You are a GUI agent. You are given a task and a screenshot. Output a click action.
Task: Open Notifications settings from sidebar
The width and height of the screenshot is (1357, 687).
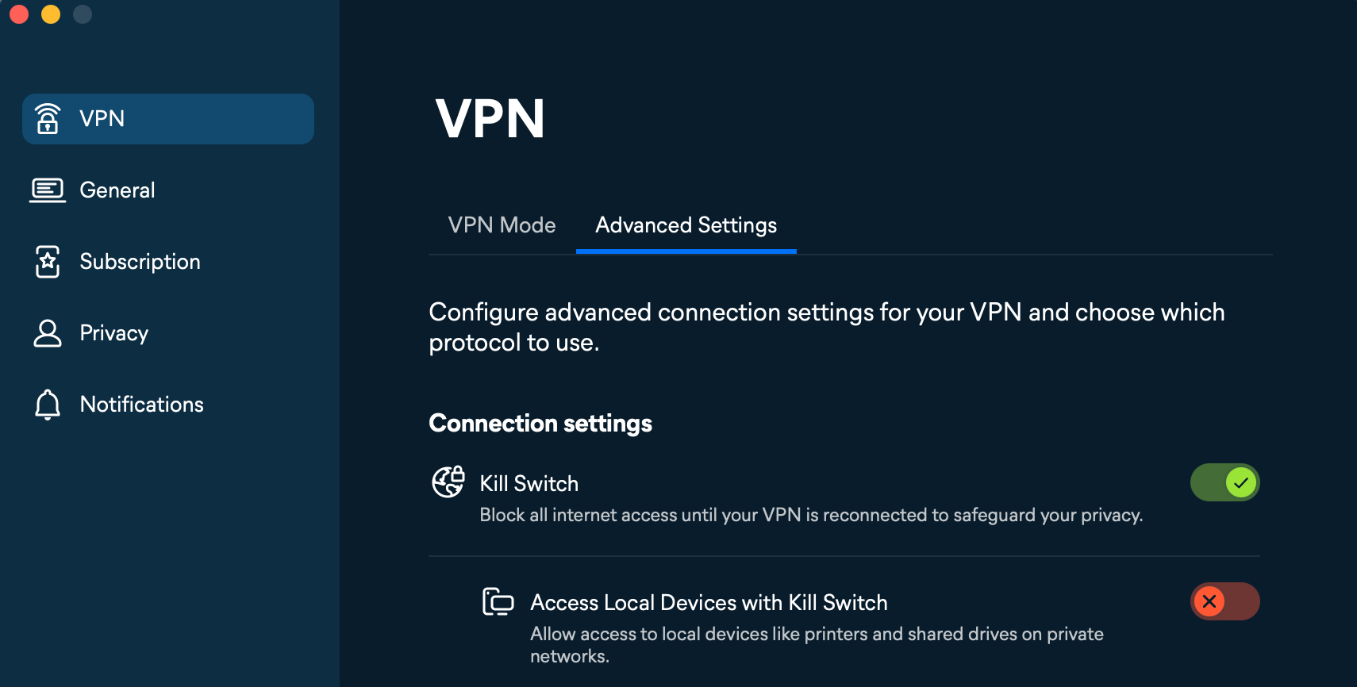point(141,404)
